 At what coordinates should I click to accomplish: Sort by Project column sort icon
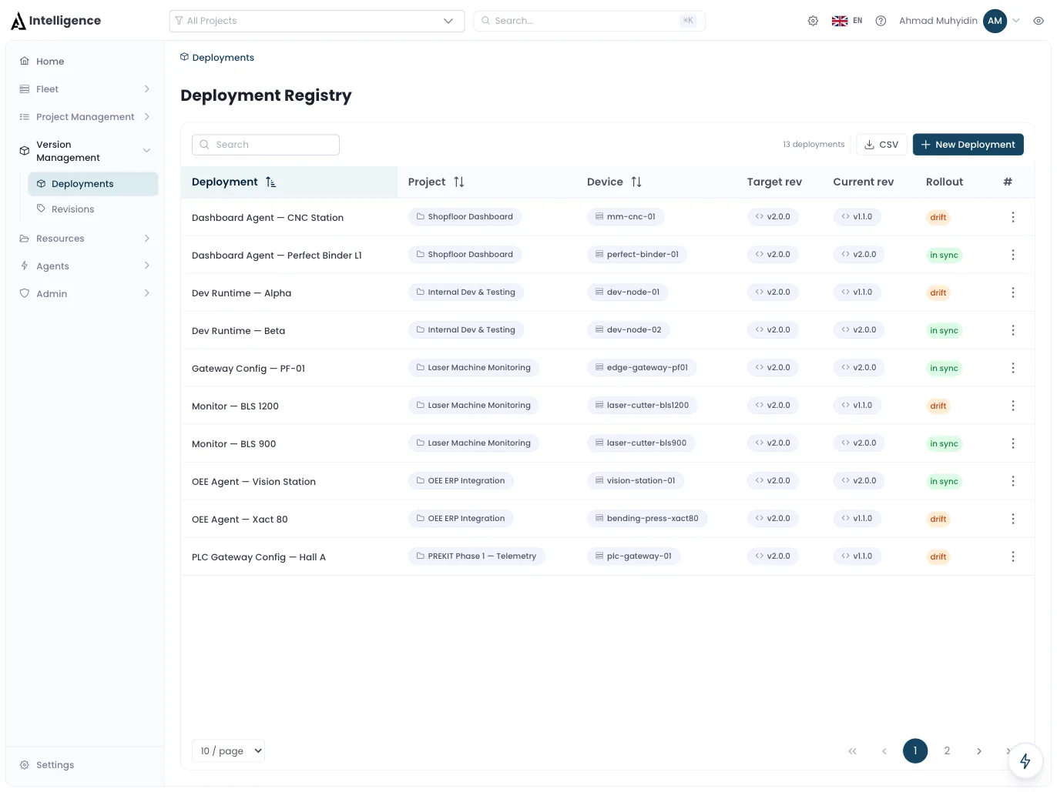pos(459,182)
